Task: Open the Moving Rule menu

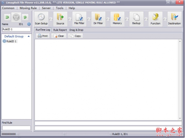Action: [28, 8]
